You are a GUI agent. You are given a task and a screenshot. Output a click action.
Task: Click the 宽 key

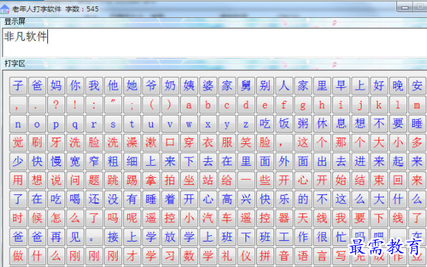(x=75, y=161)
